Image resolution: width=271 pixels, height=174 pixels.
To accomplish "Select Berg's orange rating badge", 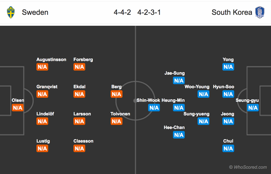I will coord(116,94).
